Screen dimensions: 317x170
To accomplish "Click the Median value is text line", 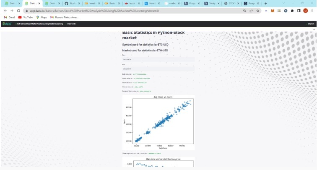I will [x=133, y=87].
